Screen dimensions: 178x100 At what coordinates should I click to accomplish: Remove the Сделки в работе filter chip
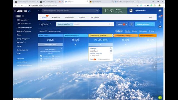click(72, 24)
